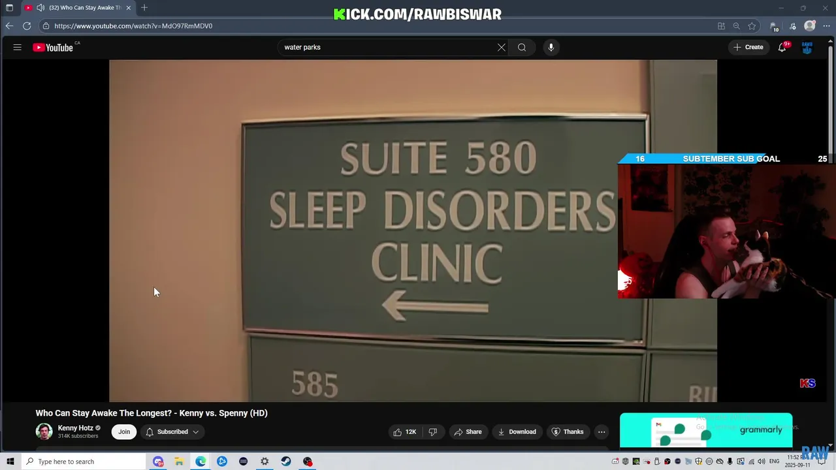Click the Download button
Screen dimensions: 836x470
point(517,431)
